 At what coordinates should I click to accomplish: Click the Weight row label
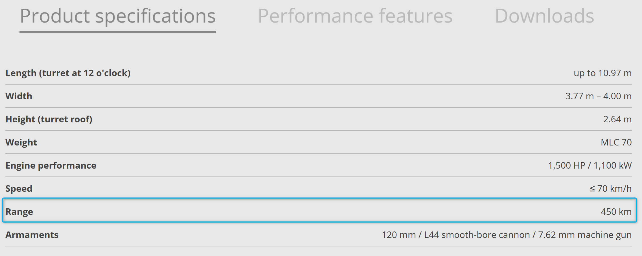(21, 142)
